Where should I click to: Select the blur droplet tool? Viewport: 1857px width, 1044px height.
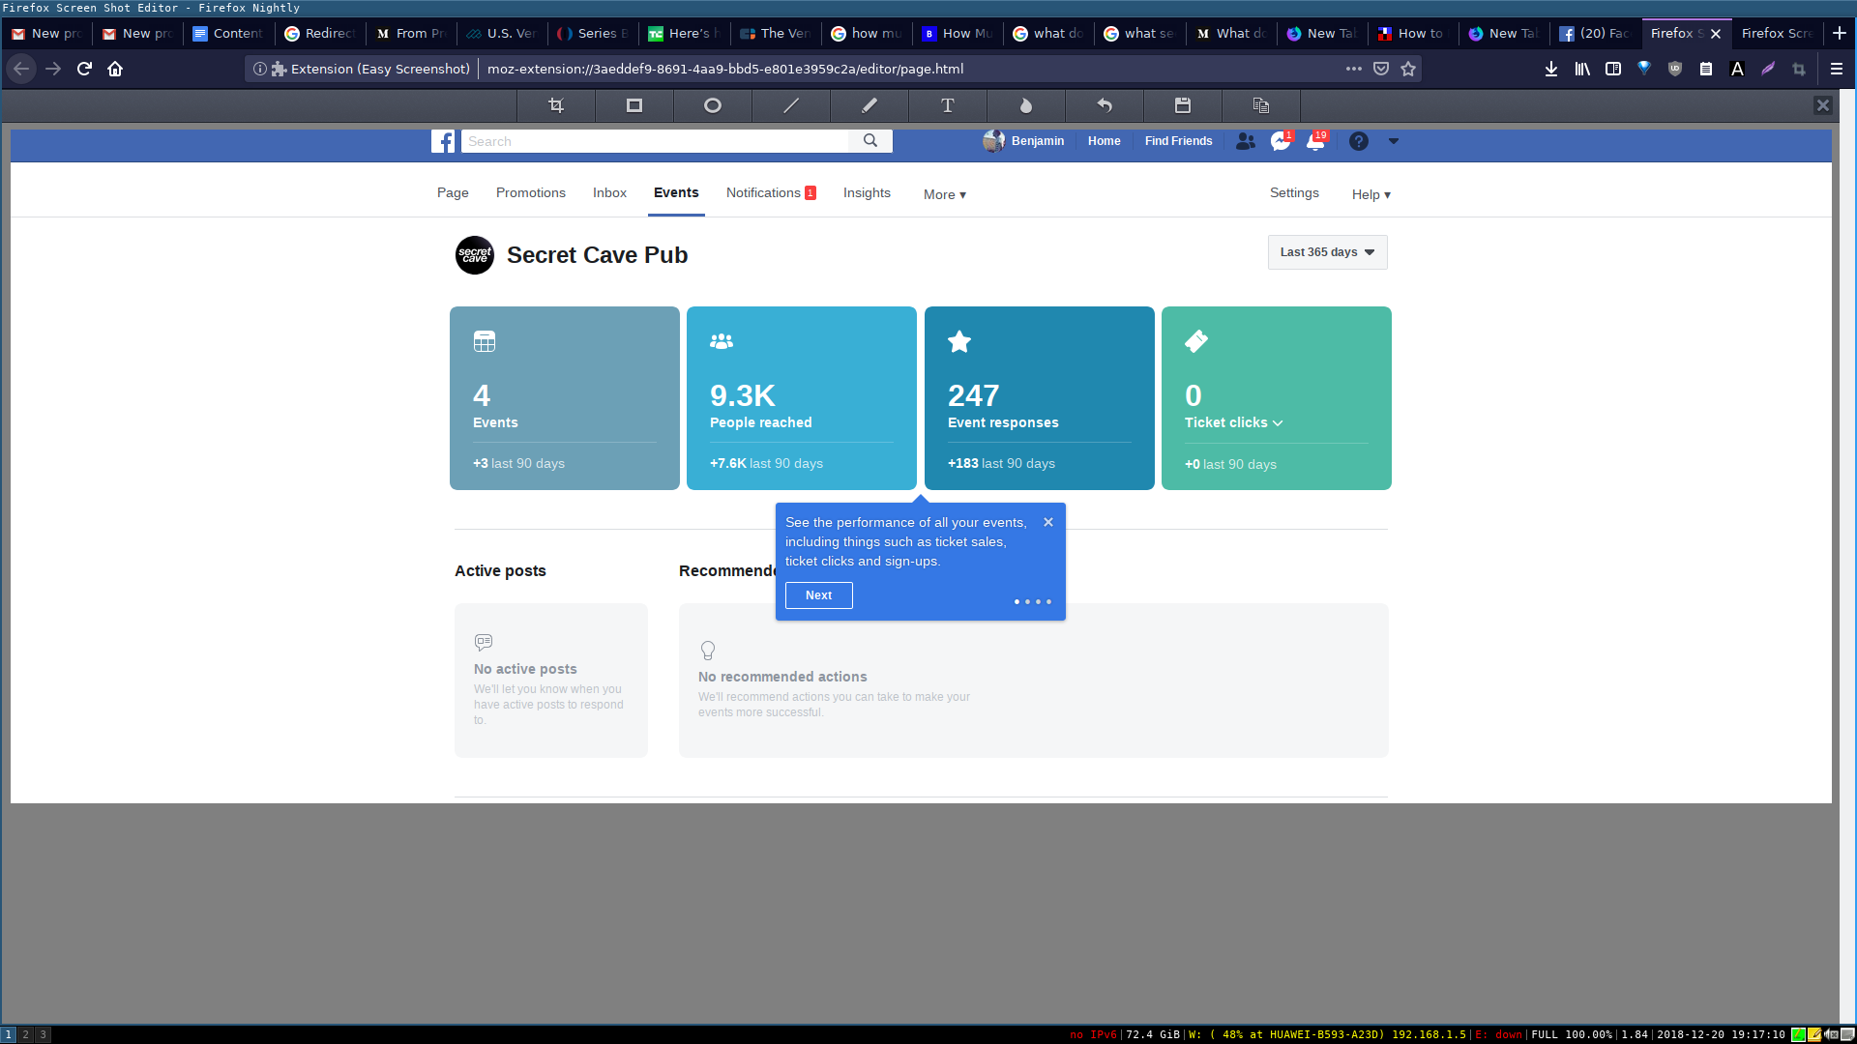click(x=1026, y=105)
